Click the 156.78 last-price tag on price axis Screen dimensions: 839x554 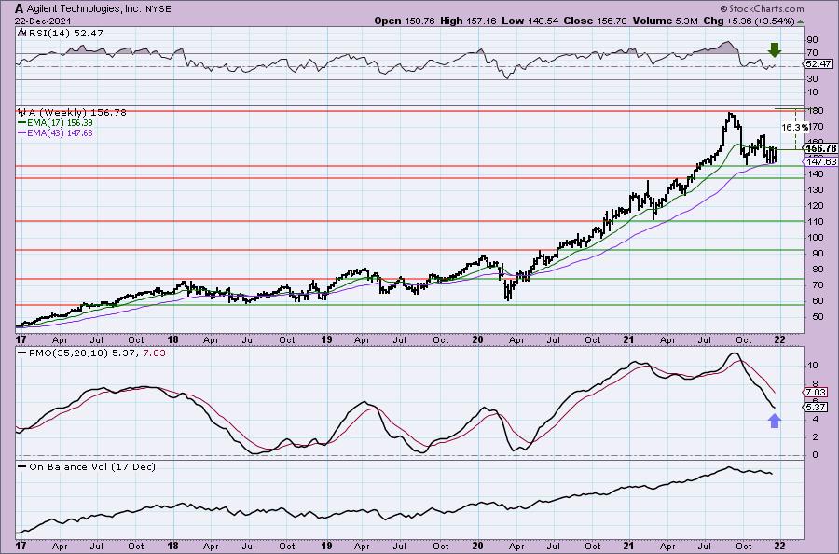point(820,148)
